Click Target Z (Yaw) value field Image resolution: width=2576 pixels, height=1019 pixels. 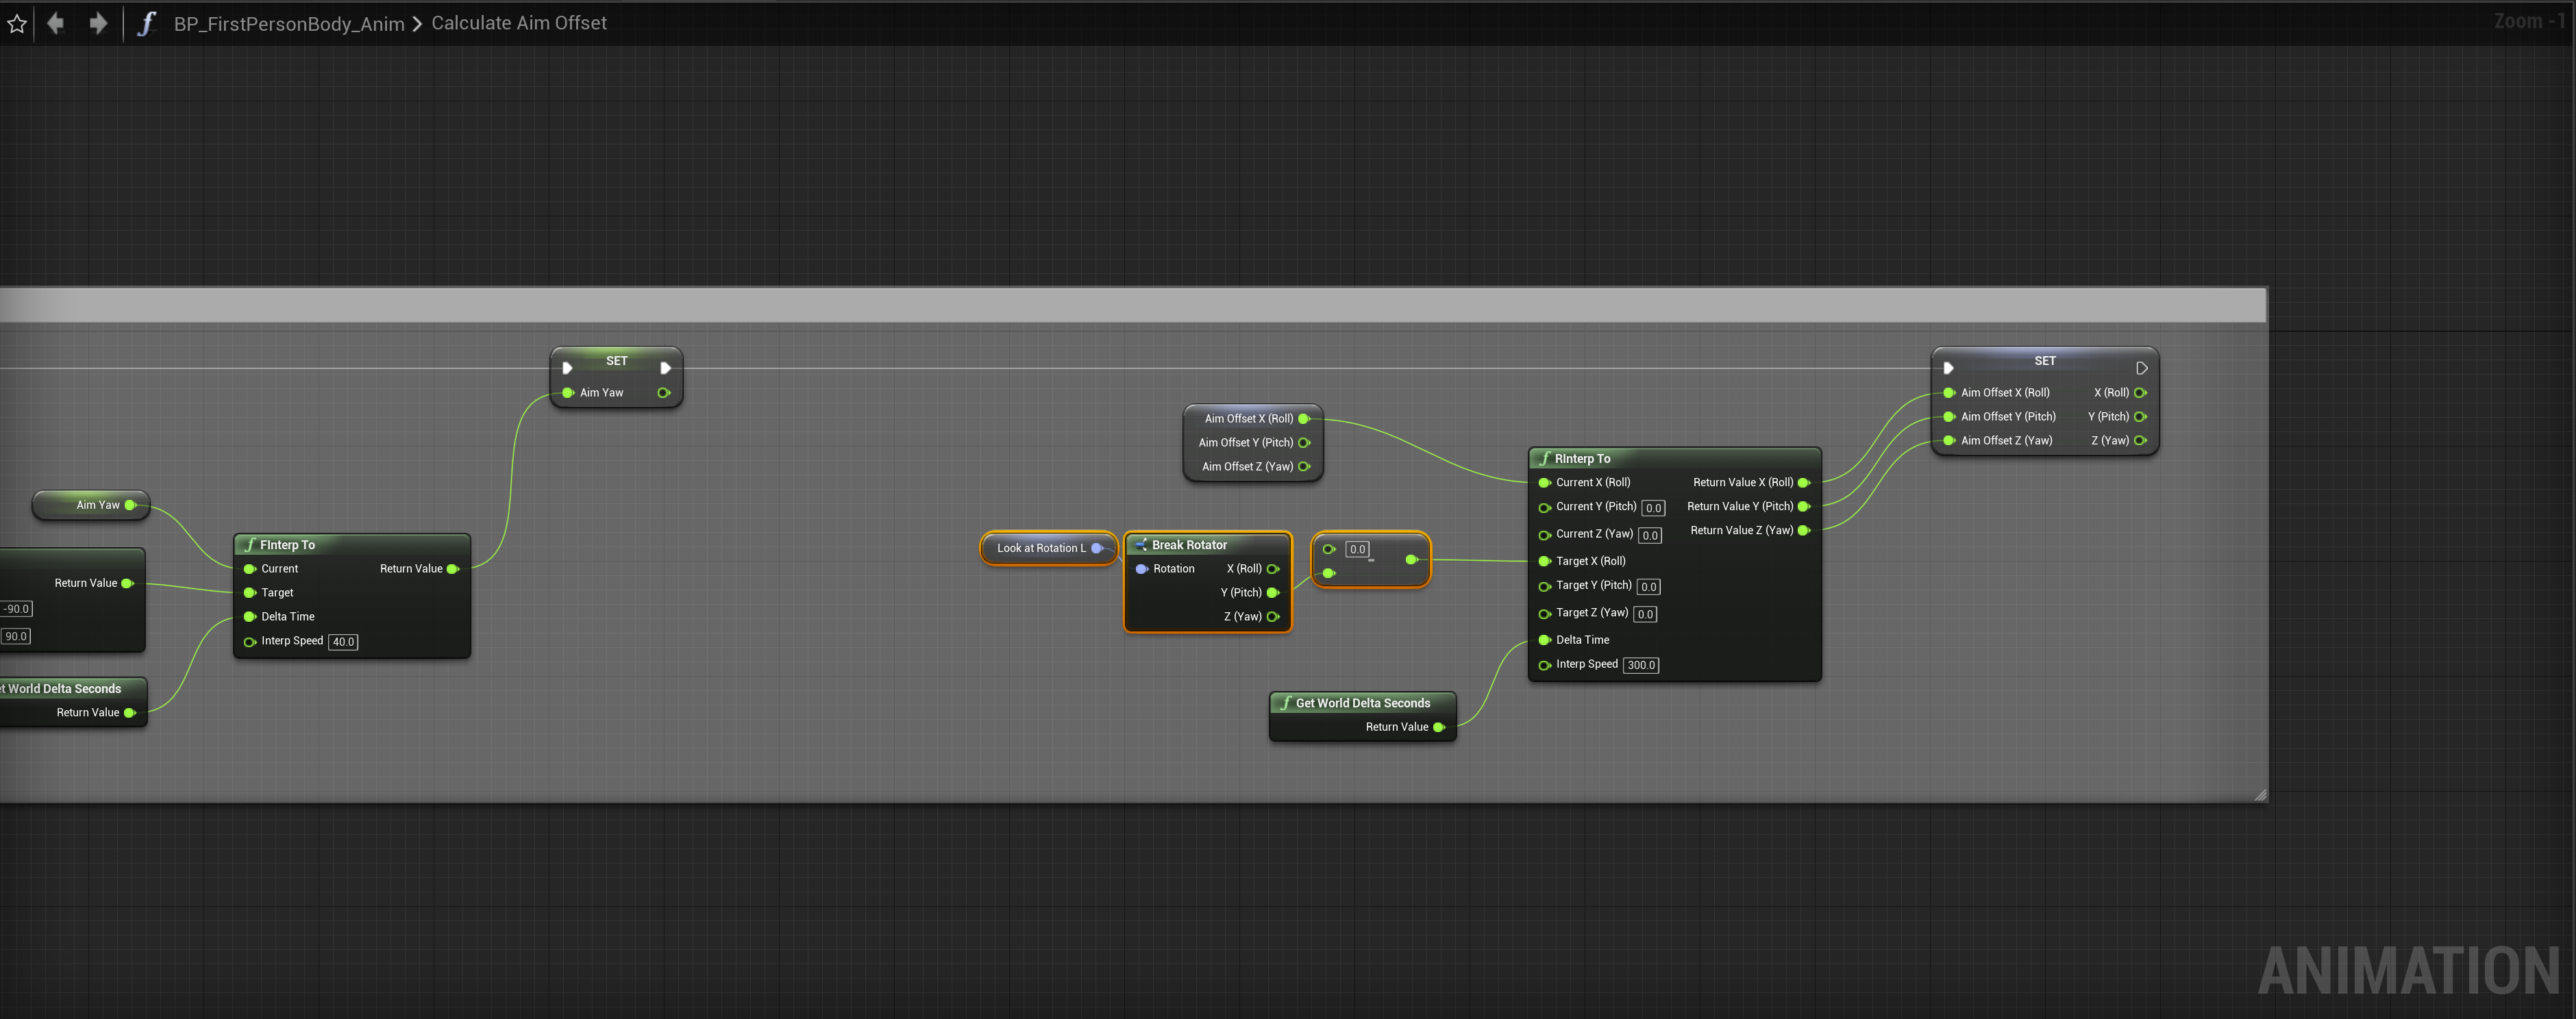[1645, 614]
